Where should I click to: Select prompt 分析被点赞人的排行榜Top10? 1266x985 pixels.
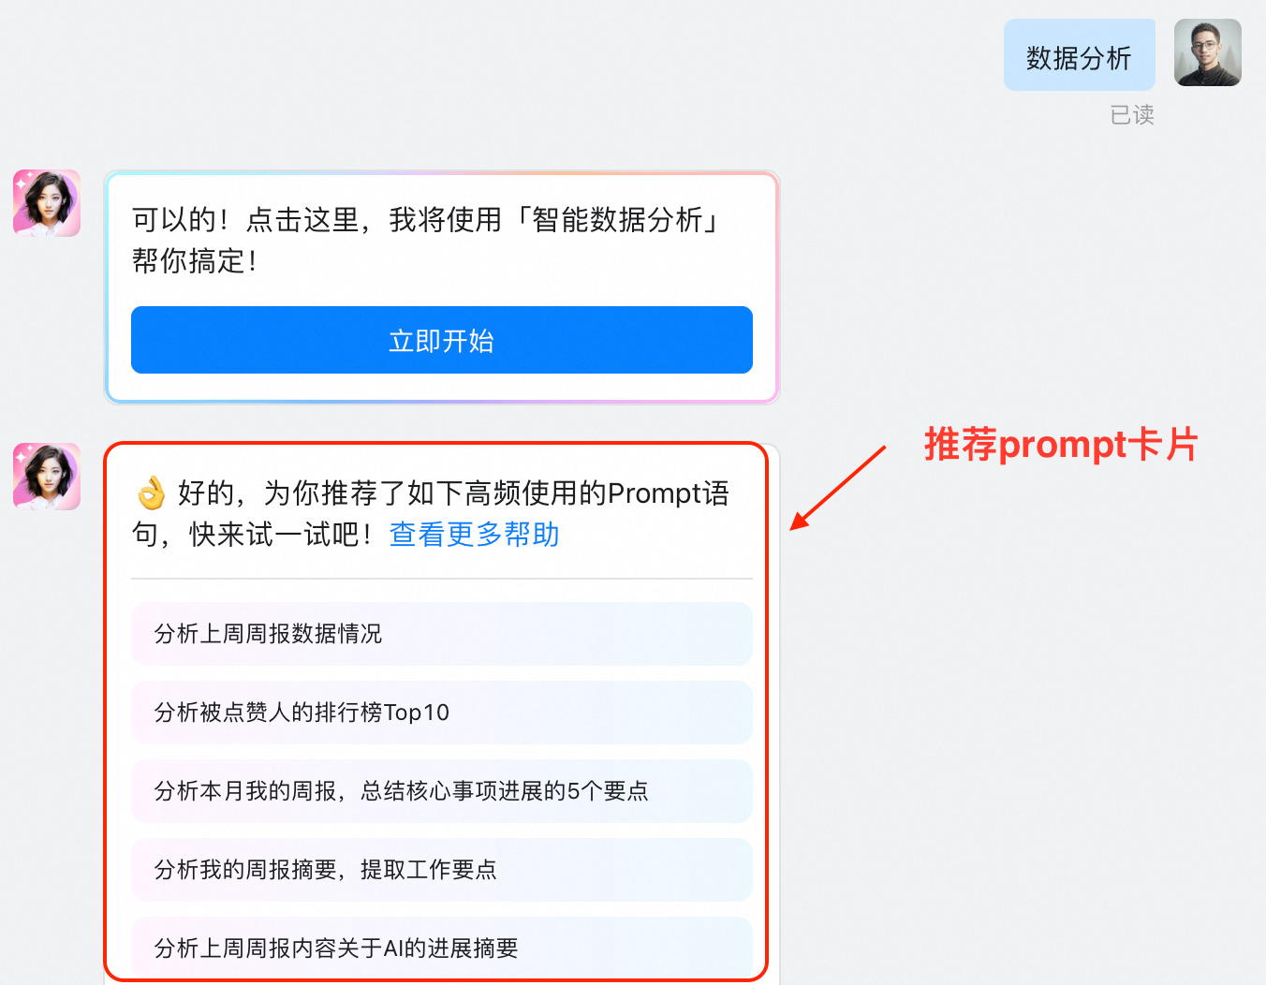(x=442, y=713)
